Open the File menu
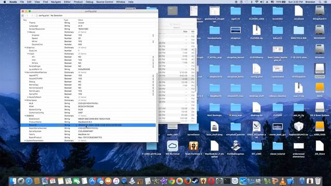Viewport: 331px width, 186px height. click(x=22, y=2)
